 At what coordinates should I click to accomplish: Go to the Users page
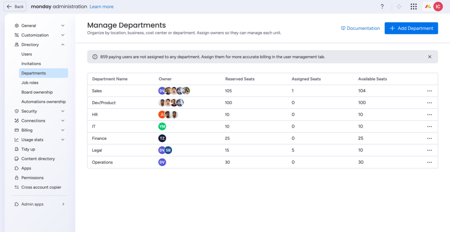click(27, 54)
